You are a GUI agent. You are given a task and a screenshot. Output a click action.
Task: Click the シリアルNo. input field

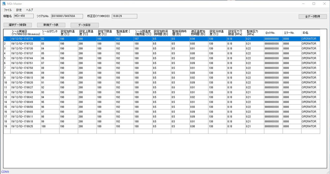[x=67, y=16]
